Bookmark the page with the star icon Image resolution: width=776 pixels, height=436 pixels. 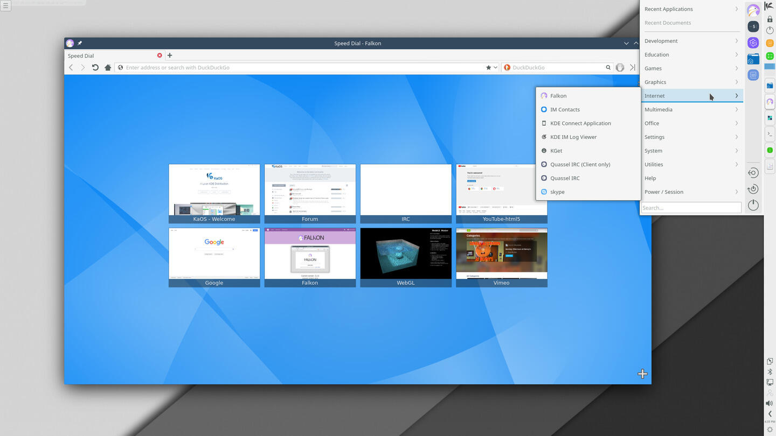click(489, 67)
